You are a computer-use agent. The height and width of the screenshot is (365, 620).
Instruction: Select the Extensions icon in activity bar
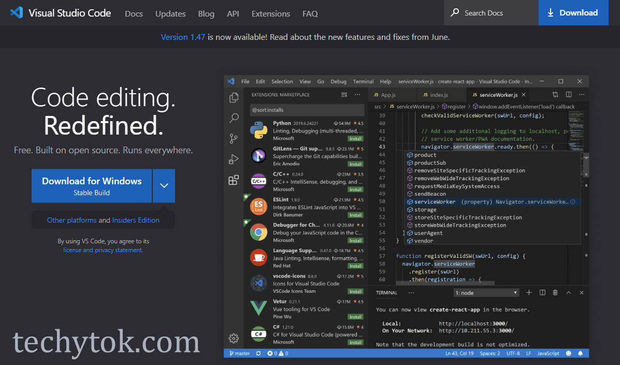(x=234, y=180)
